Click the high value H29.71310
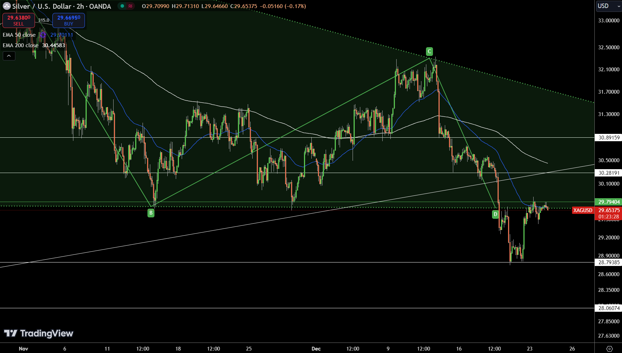622x353 pixels. pos(185,6)
